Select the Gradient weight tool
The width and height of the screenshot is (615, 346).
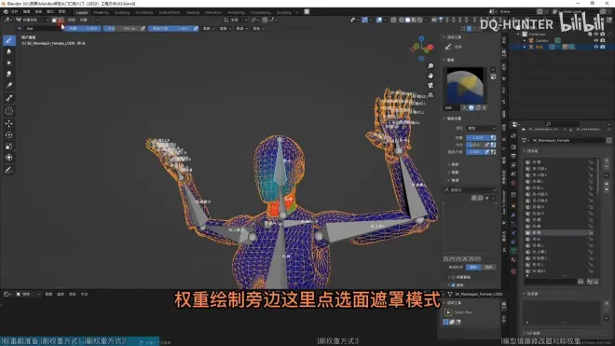pyautogui.click(x=9, y=86)
